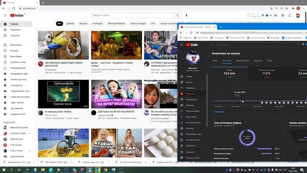This screenshot has width=307, height=173.
Task: Click the Studio search field
Action: [x=254, y=45]
